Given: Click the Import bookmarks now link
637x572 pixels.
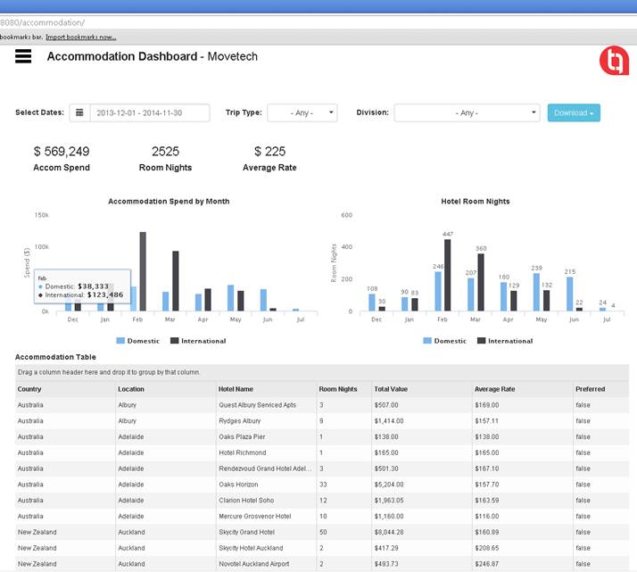Looking at the screenshot, I should [80, 37].
